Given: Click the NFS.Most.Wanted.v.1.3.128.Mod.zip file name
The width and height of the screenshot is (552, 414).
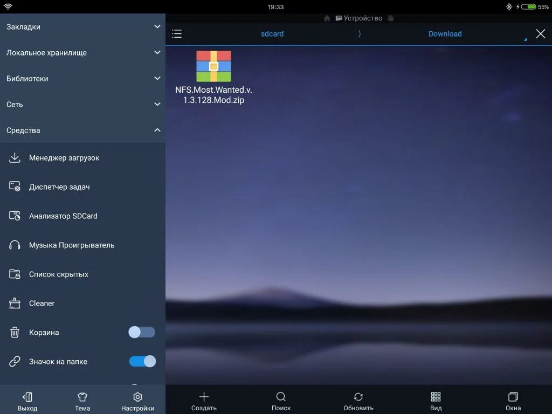Looking at the screenshot, I should coord(213,95).
